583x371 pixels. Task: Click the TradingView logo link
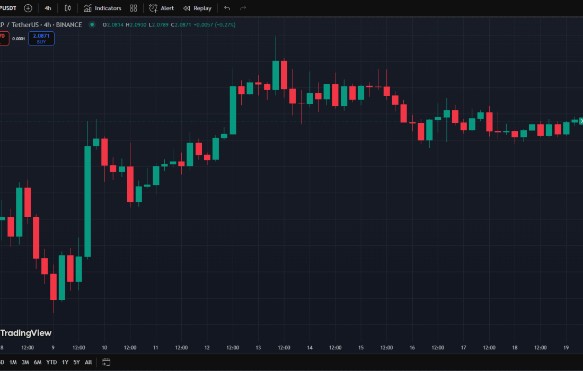click(25, 333)
